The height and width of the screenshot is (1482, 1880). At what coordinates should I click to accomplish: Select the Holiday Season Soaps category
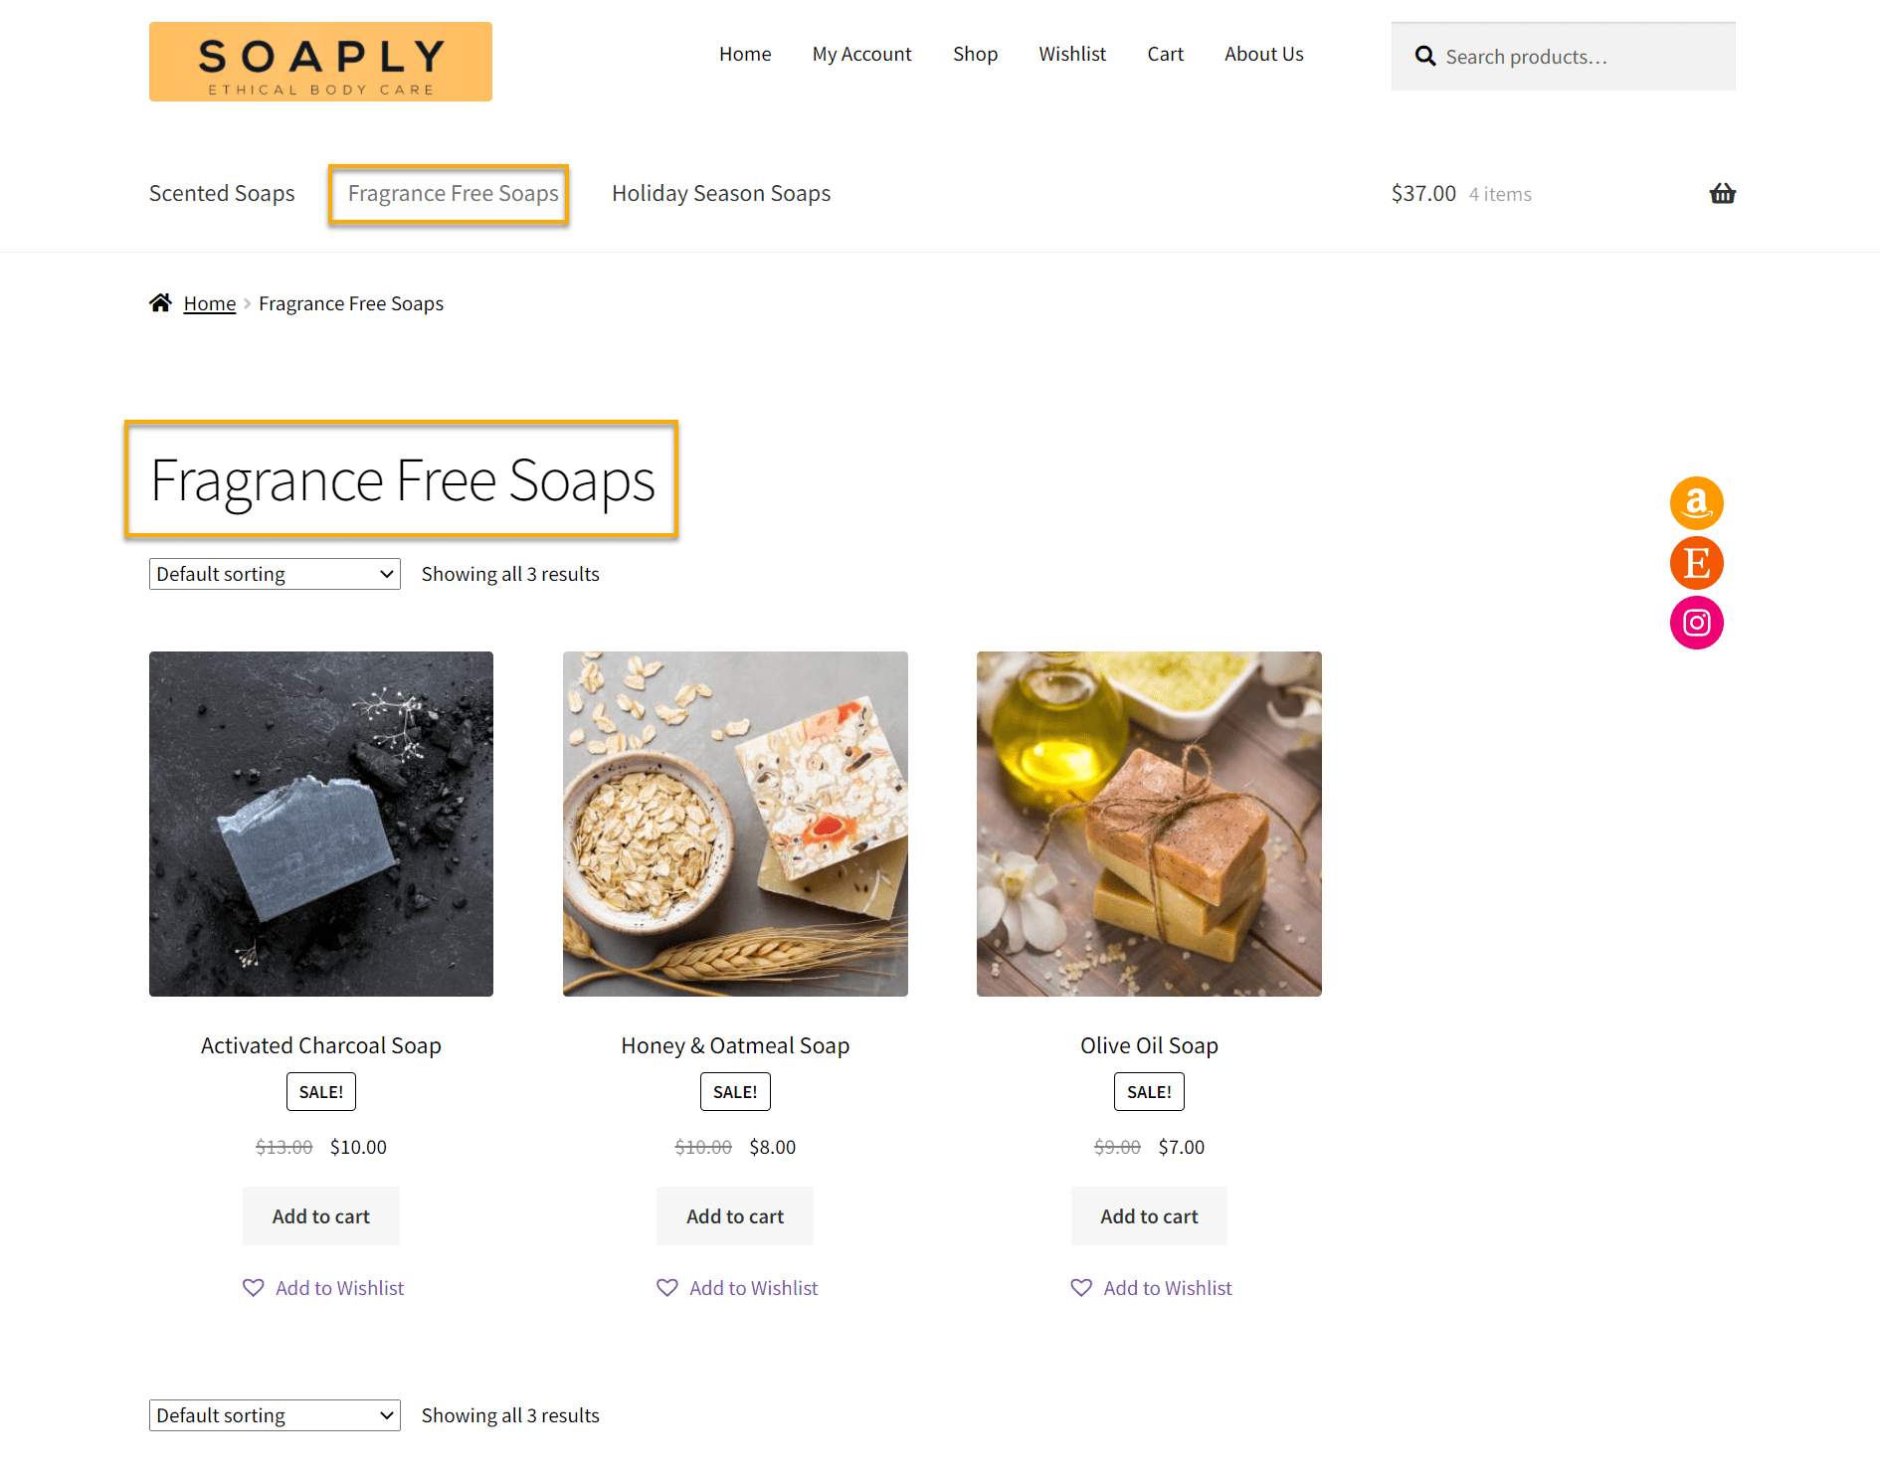tap(721, 193)
